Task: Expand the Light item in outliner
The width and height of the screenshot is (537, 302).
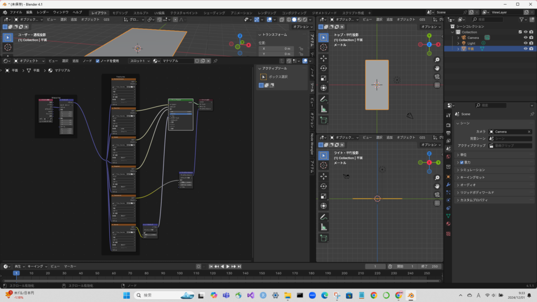Action: tap(458, 43)
